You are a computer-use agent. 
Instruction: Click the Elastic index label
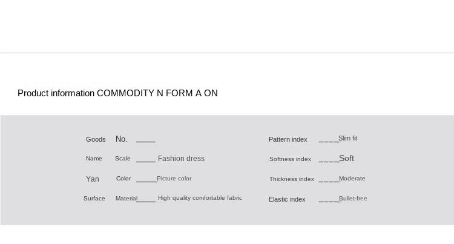pos(287,199)
